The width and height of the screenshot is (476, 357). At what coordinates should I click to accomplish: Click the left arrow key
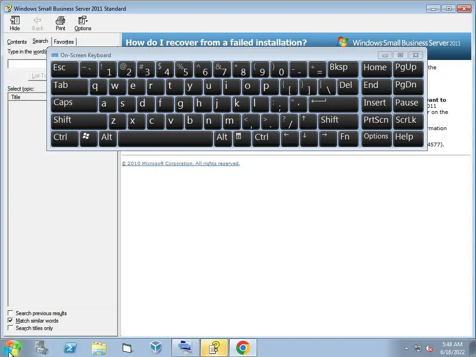click(x=290, y=139)
